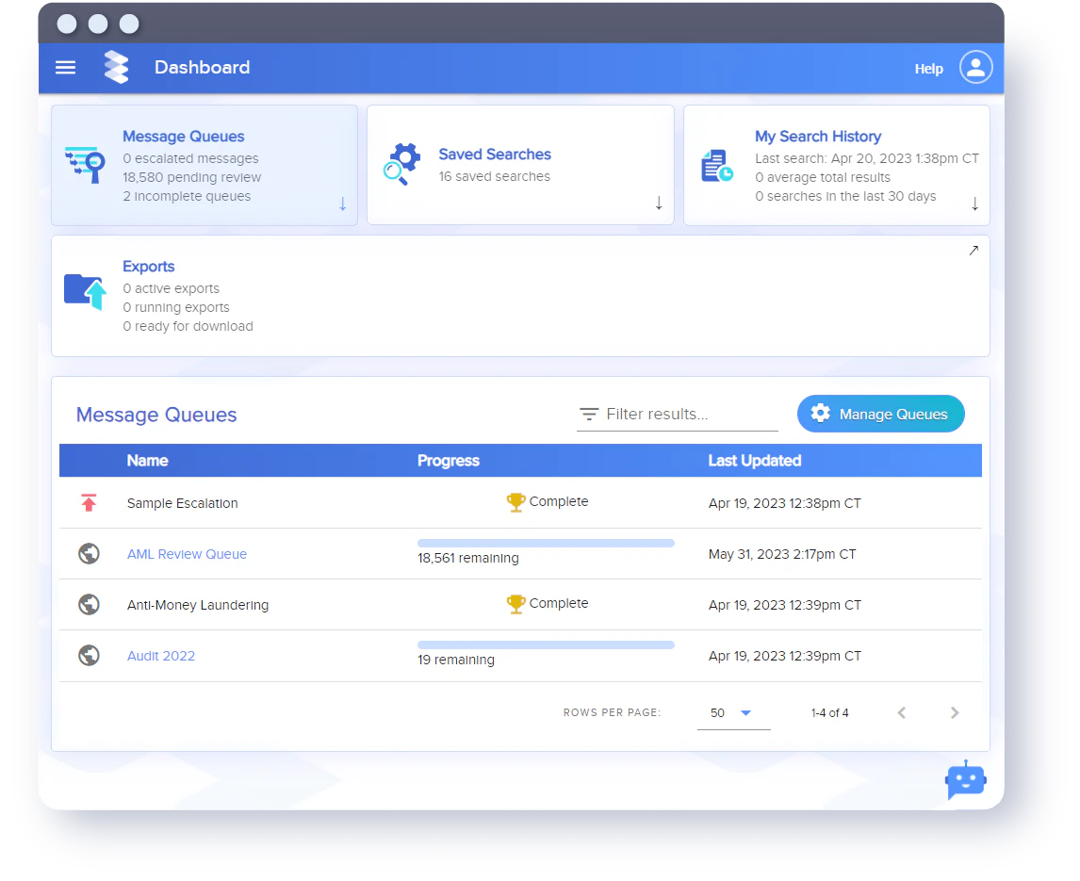The width and height of the screenshot is (1080, 881).
Task: Click the escalation arrow icon for Sample Escalation
Action: 89,503
